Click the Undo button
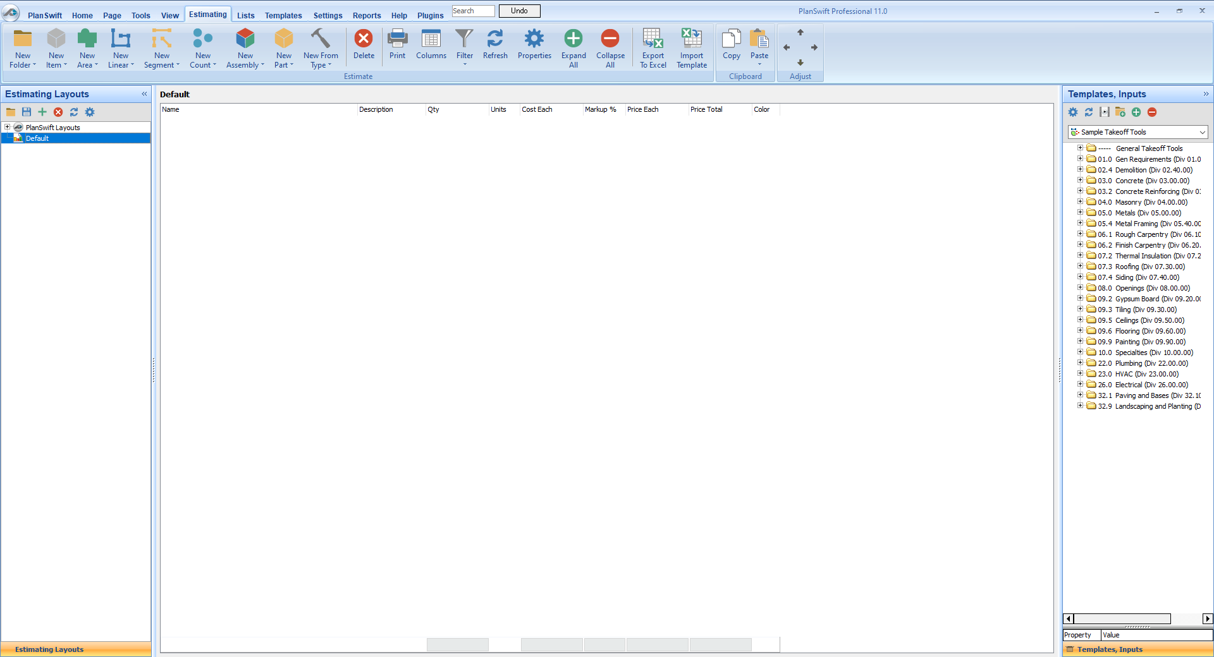The height and width of the screenshot is (657, 1214). pos(519,11)
